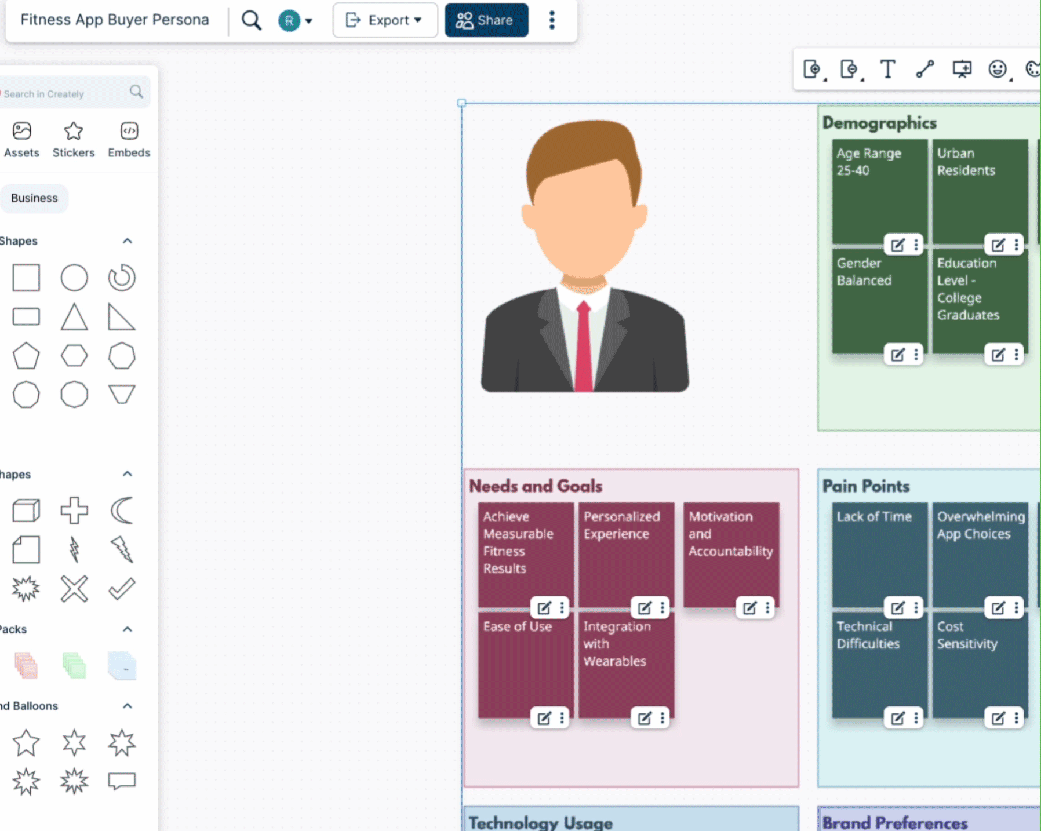Select the emoji tool in the toolbar
Screen dimensions: 1041x831
tap(996, 69)
